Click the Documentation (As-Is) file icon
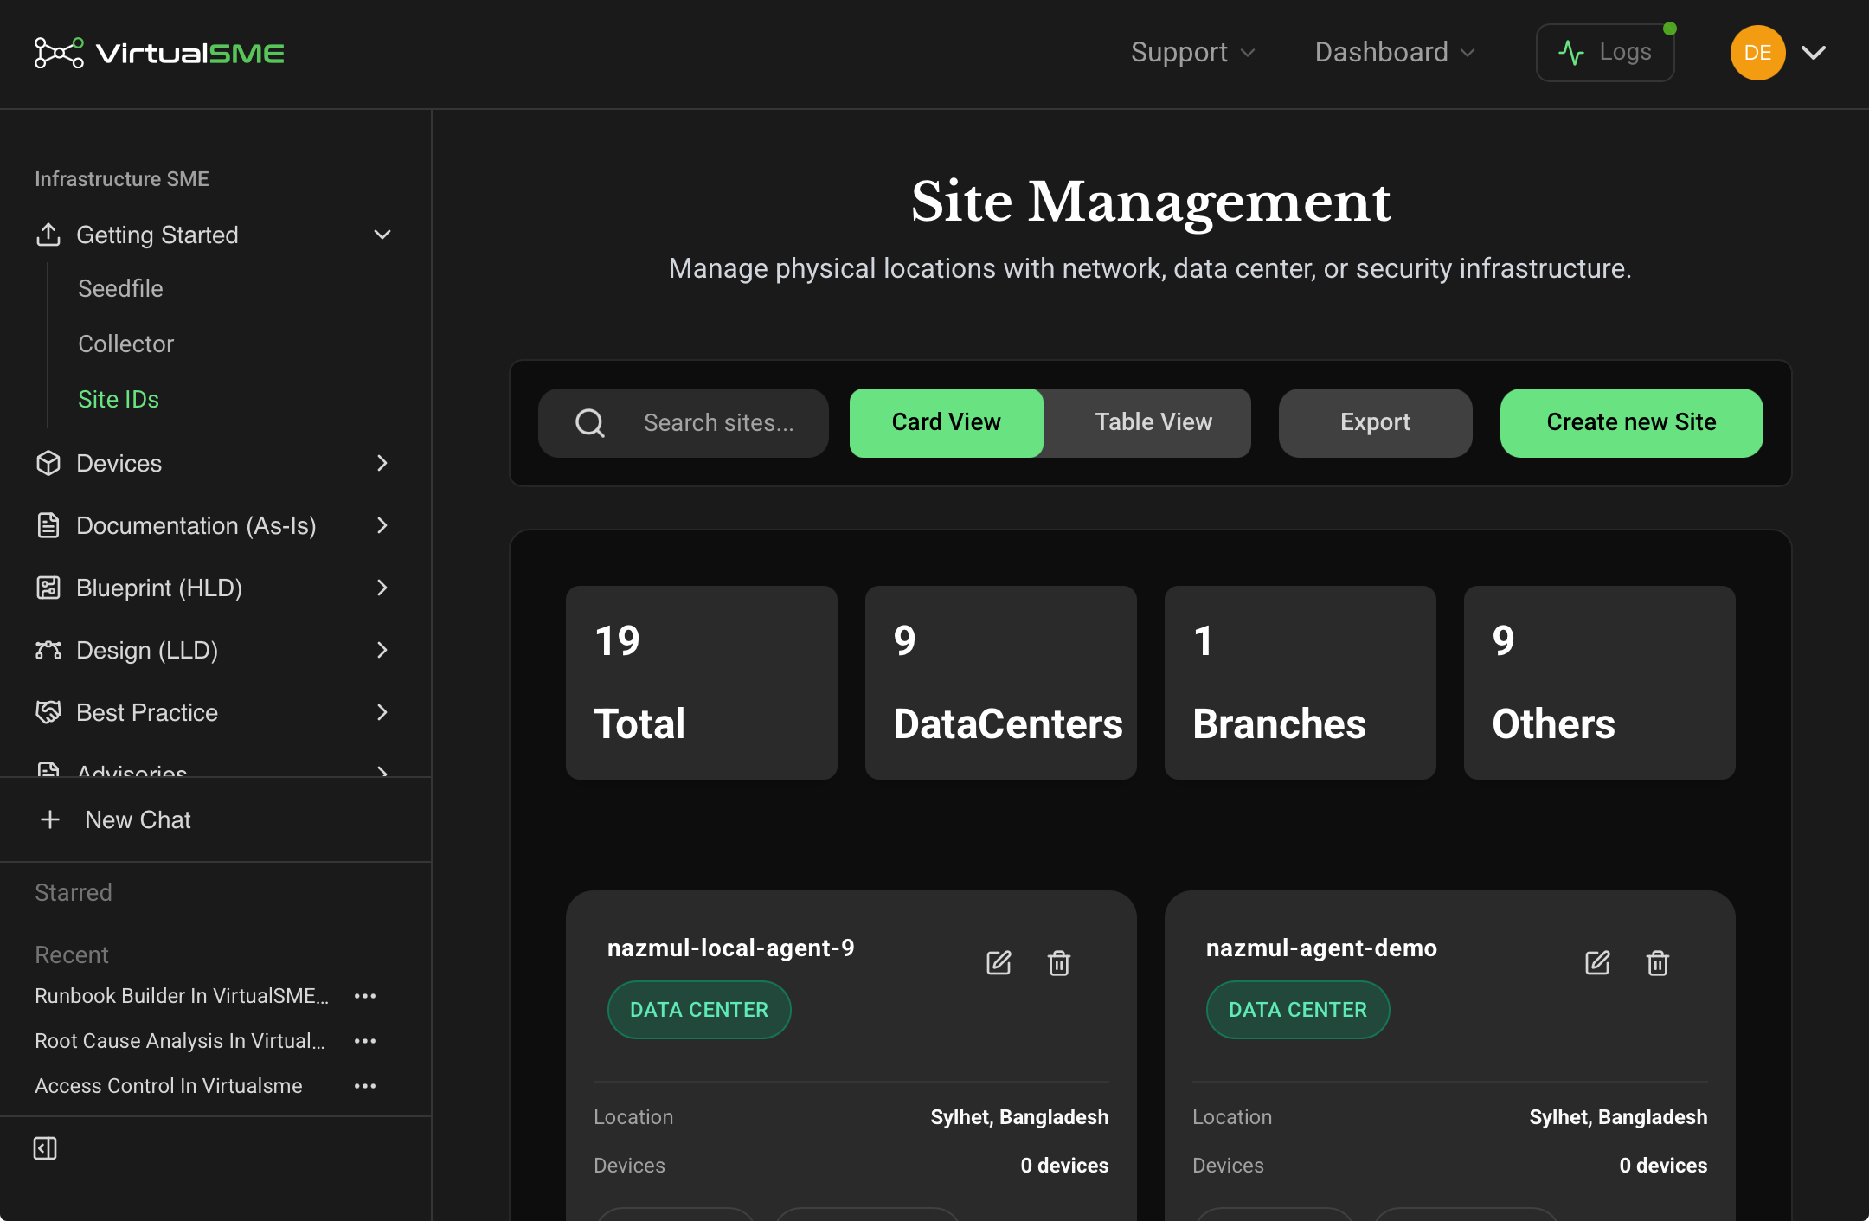 click(48, 525)
